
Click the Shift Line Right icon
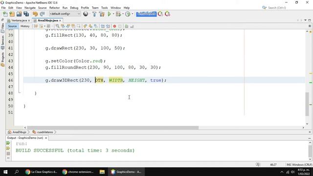pyautogui.click(x=108, y=26)
